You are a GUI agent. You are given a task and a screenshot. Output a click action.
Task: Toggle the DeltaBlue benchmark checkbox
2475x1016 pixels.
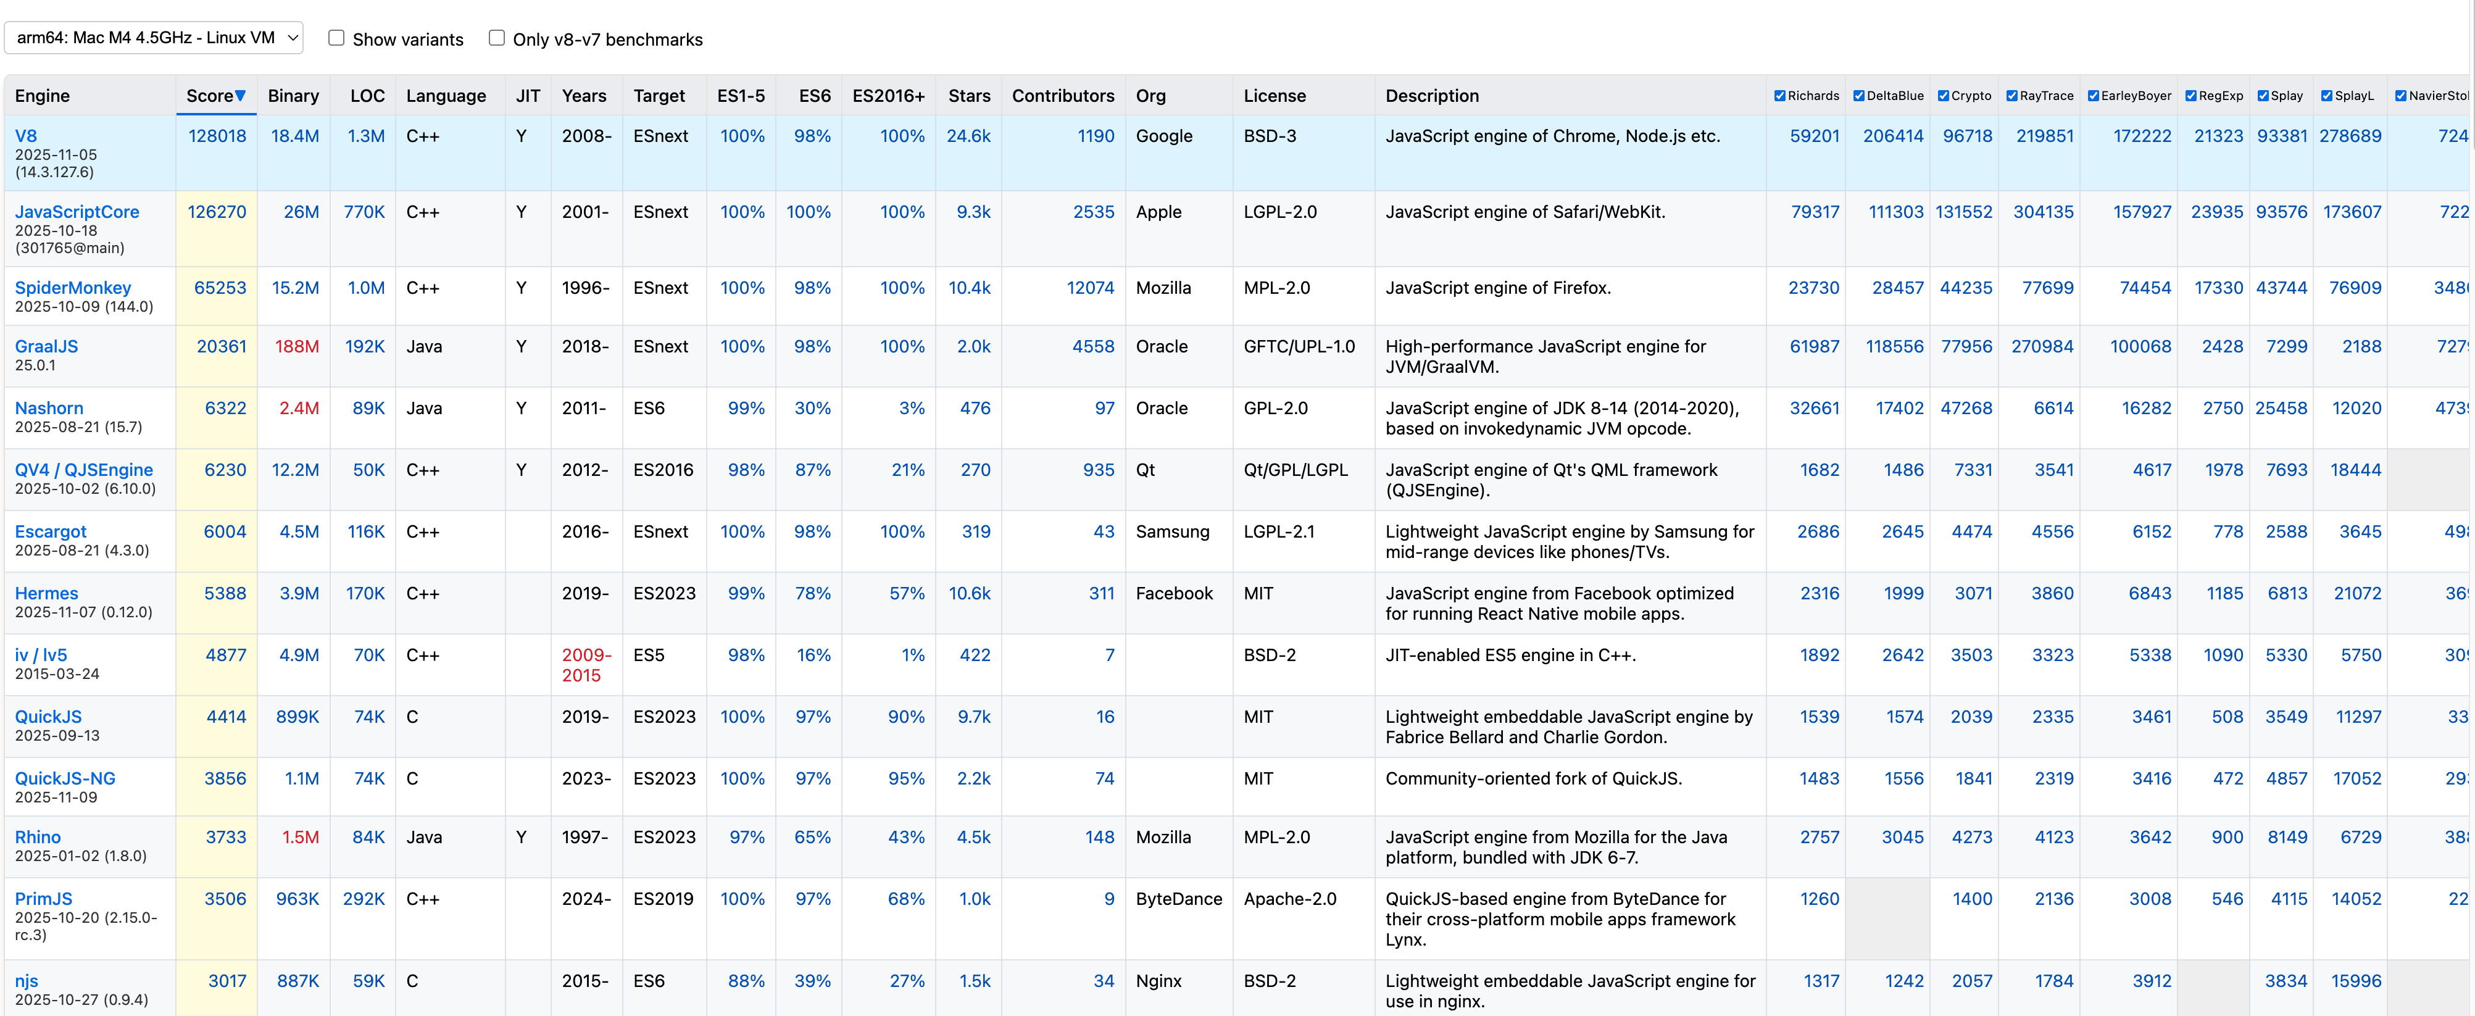1858,96
